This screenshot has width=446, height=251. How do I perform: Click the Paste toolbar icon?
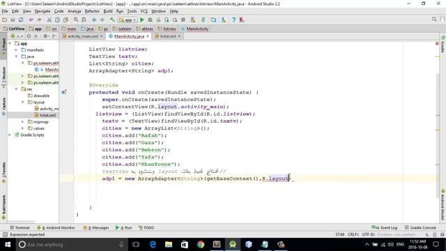(x=66, y=20)
